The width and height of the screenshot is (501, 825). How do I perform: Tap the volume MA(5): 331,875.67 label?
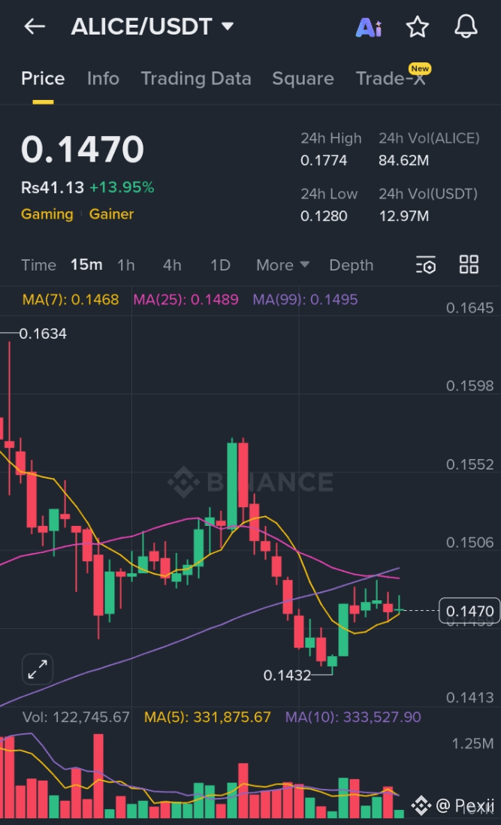coord(207,717)
